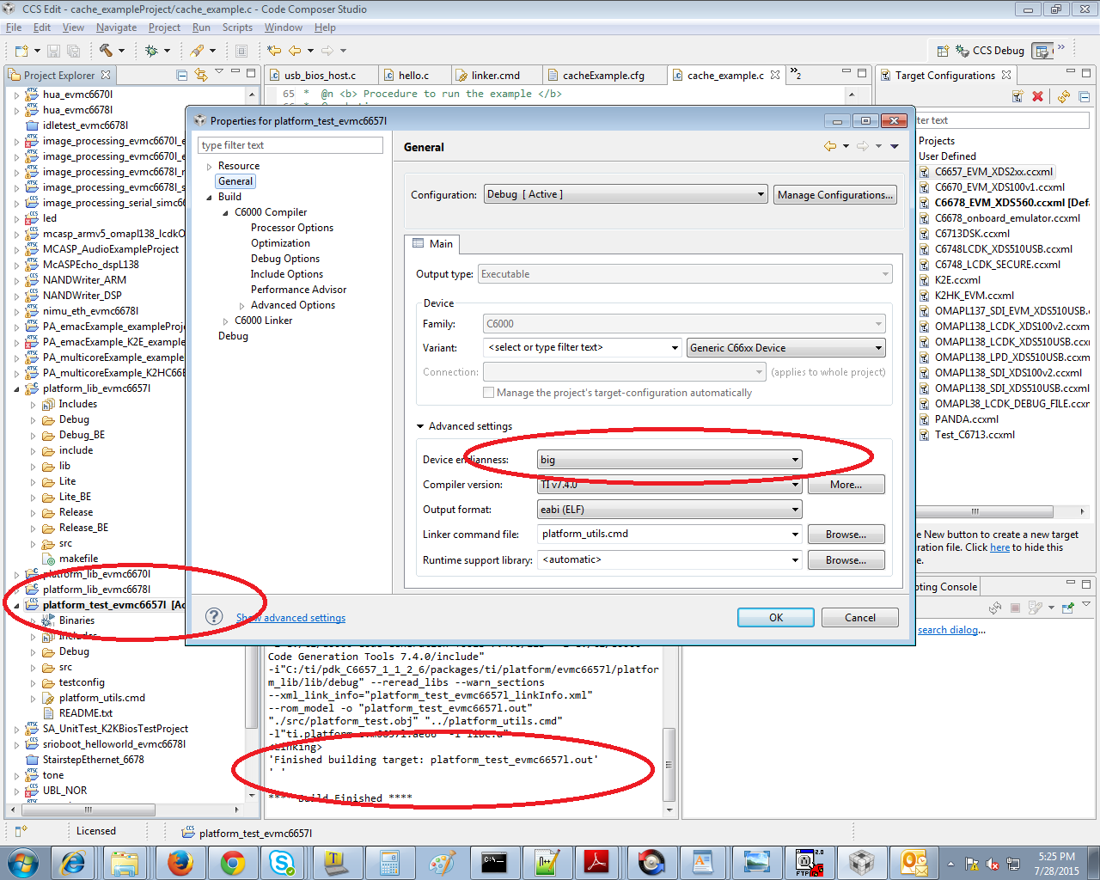Image resolution: width=1100 pixels, height=880 pixels.
Task: Open Windows Explorer from the taskbar
Action: pos(125,862)
